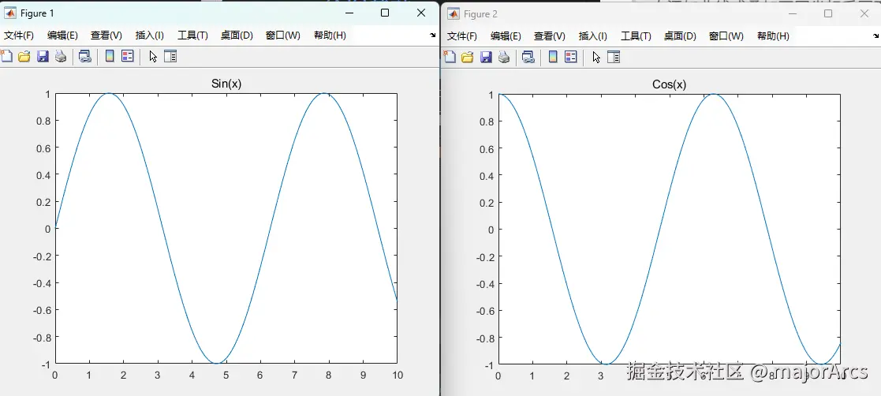
Task: Click Save floppy icon in Figure 1 toolbar
Action: [x=43, y=56]
